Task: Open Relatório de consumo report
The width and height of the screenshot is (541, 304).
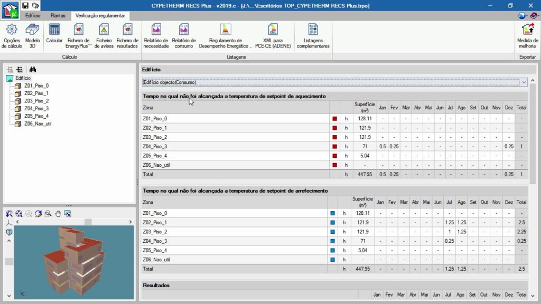Action: 183,35
